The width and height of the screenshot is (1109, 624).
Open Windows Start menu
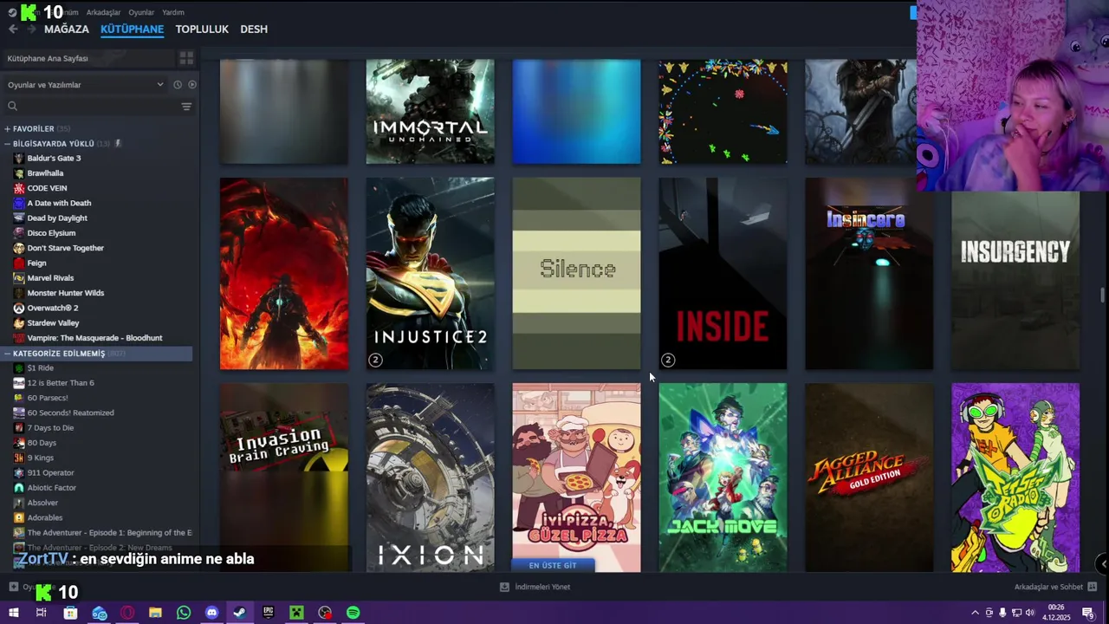point(13,613)
